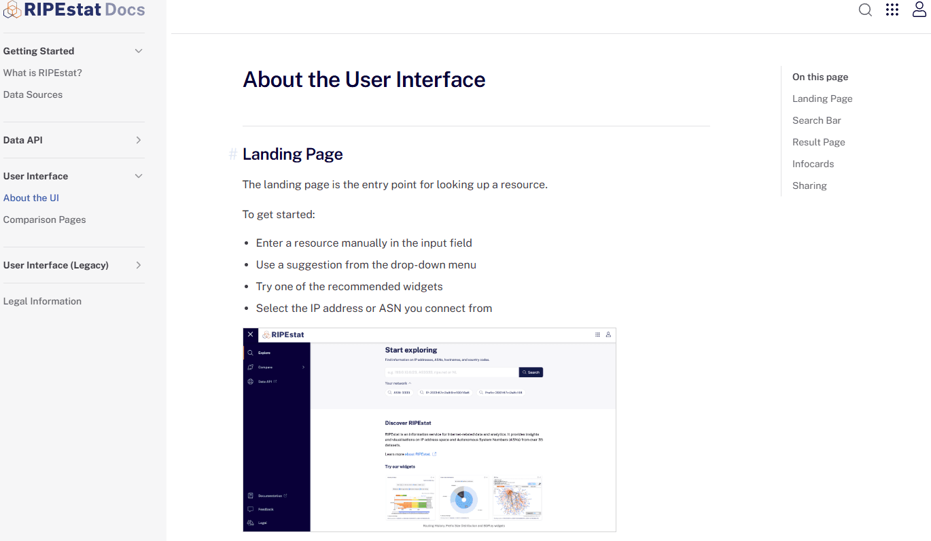Click the On this page label
The image size is (931, 541).
click(x=820, y=77)
